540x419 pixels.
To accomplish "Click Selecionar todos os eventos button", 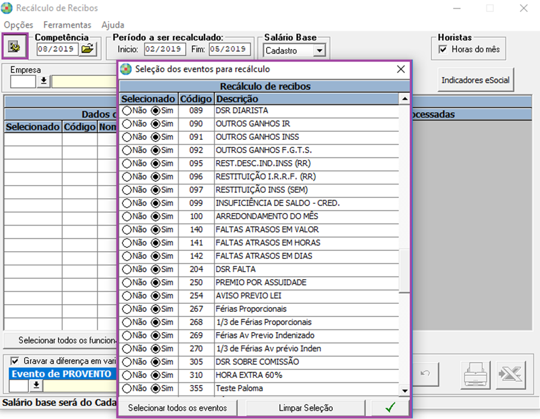I will point(178,408).
